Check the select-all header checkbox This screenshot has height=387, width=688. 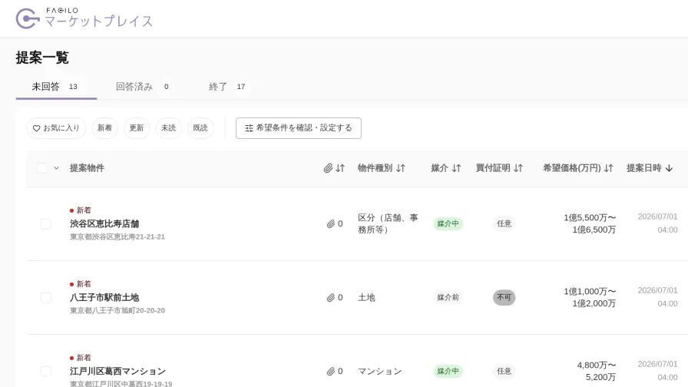pyautogui.click(x=41, y=168)
